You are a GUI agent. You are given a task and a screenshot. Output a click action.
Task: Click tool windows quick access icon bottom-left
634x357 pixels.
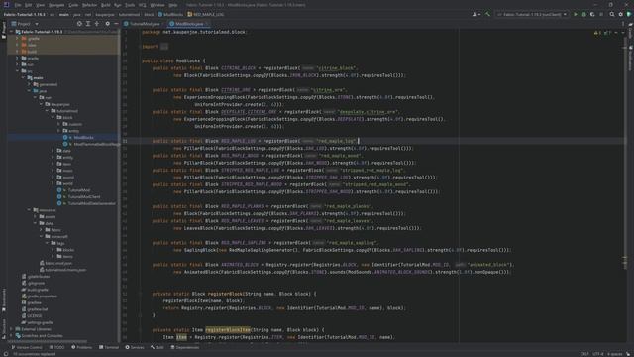point(5,354)
